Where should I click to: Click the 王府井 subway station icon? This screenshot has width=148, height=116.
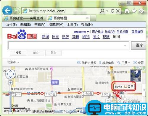[29, 93]
